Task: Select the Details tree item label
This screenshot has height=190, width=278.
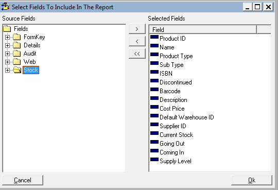Action: click(32, 45)
